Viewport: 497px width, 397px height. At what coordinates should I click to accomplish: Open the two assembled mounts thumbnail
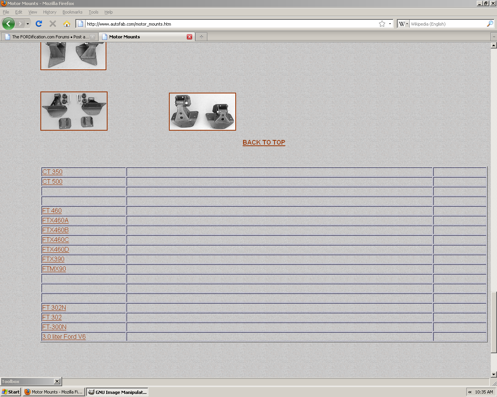click(x=202, y=112)
